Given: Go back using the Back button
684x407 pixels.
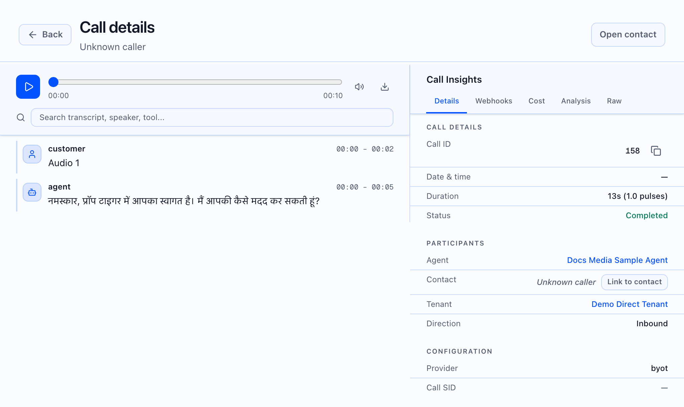Looking at the screenshot, I should click(x=45, y=34).
